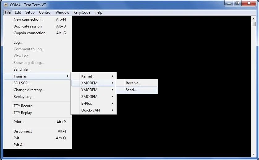Screen dimensions: 259x160
Task: Expand the B-Plus transfer submenu
Action: (94, 103)
